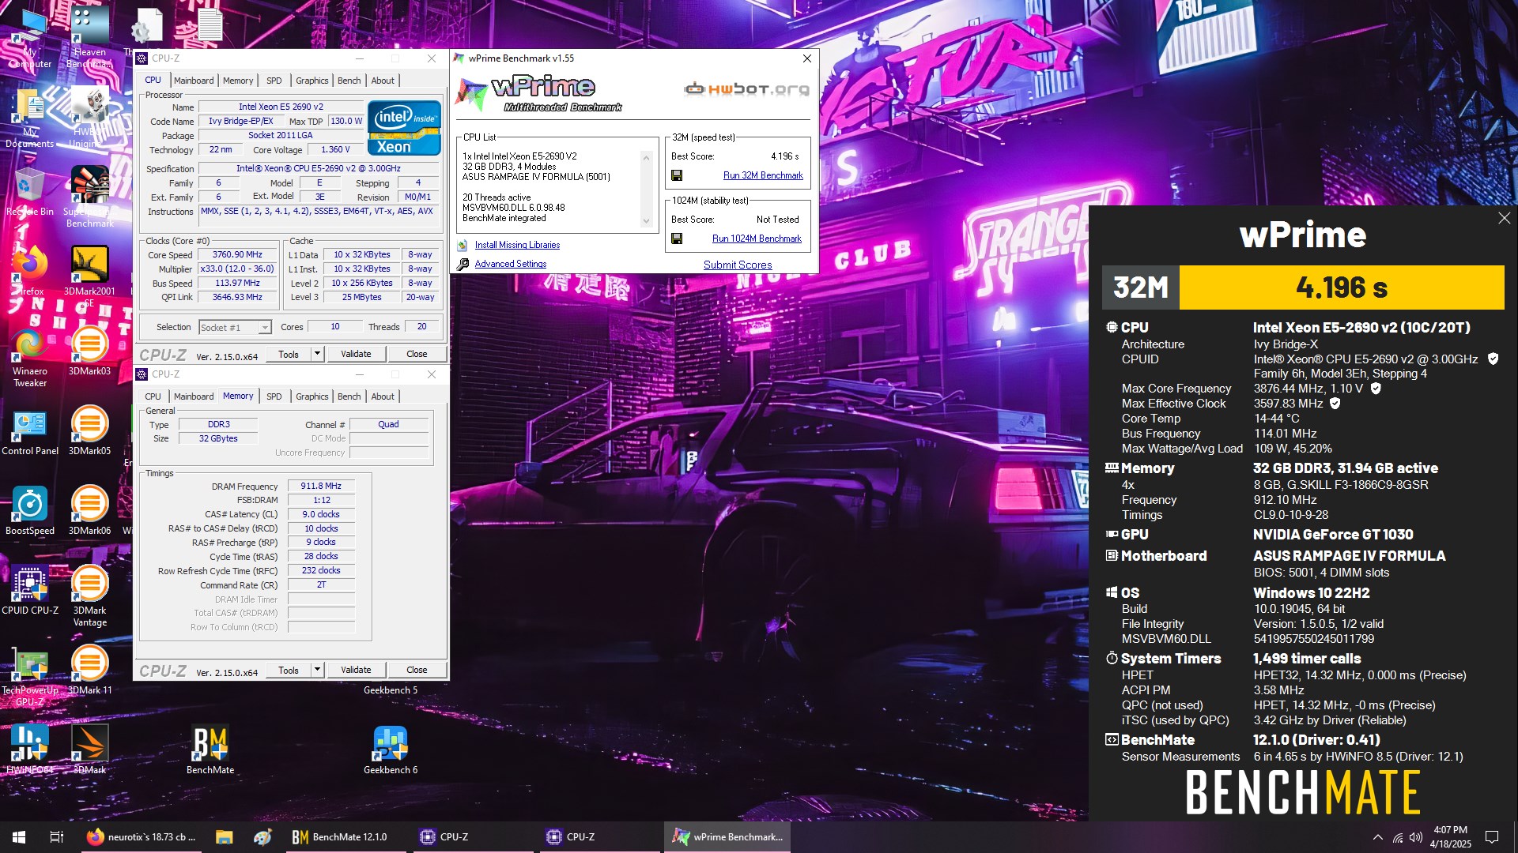Open Socket #1 selection dropdown in CPU-Z
This screenshot has height=853, width=1518.
tap(235, 327)
